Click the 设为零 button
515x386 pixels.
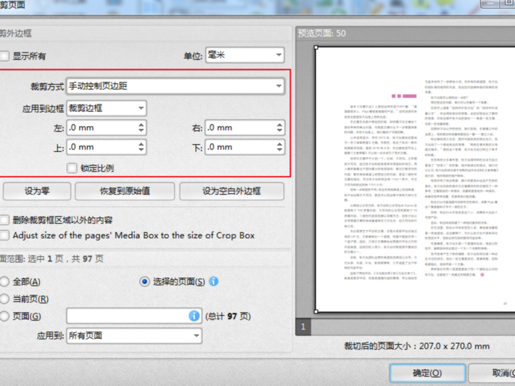[x=37, y=191]
